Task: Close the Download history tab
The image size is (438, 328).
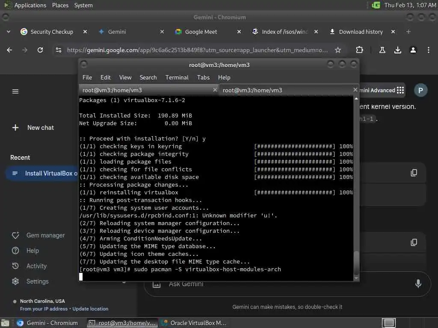Action: [393, 32]
